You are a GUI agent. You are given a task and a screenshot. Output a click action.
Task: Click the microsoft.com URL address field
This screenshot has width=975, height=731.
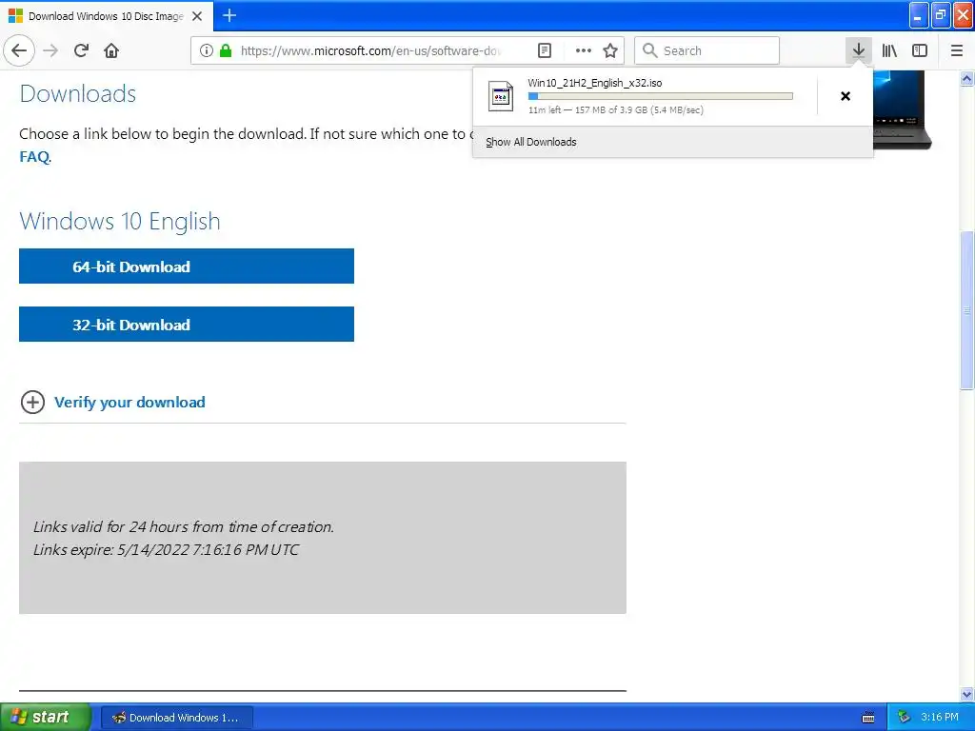tap(370, 51)
